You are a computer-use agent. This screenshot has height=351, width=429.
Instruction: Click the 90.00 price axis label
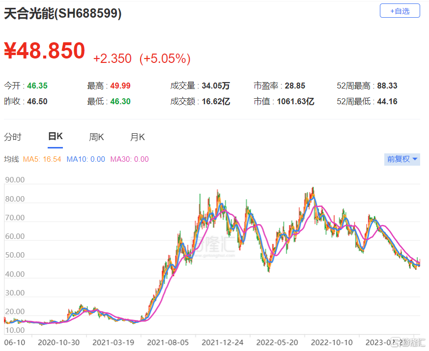coord(15,180)
